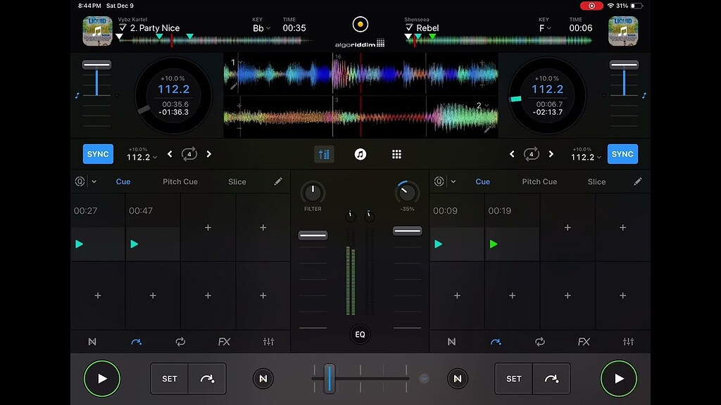Toggle right deck SYNC
The height and width of the screenshot is (405, 721).
(622, 154)
